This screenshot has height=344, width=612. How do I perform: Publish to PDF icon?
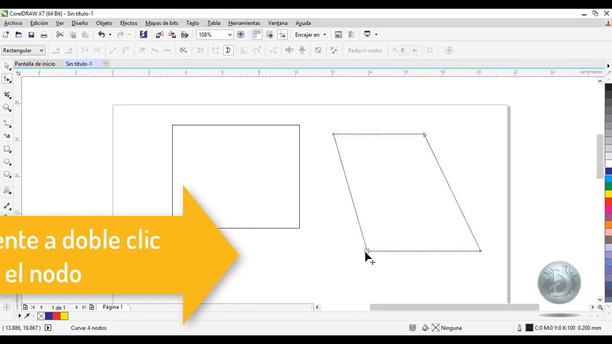point(185,34)
